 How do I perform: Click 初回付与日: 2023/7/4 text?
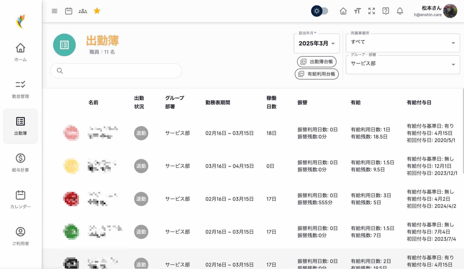(x=432, y=239)
